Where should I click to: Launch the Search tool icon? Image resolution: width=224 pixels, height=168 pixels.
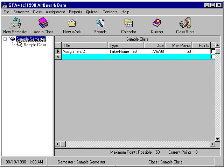100,23
